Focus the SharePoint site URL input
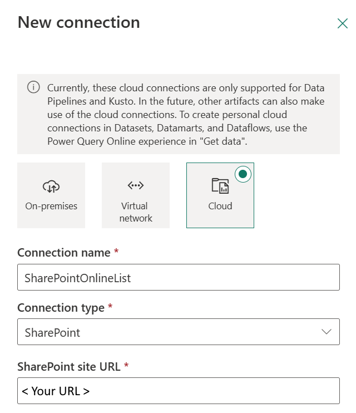Viewport: 356px width, 413px height. [178, 391]
